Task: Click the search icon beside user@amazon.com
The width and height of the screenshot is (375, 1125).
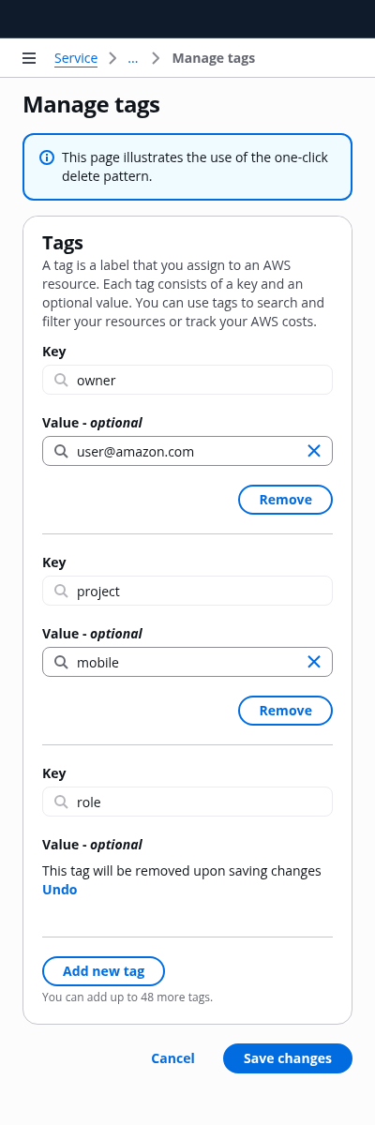Action: click(x=61, y=451)
